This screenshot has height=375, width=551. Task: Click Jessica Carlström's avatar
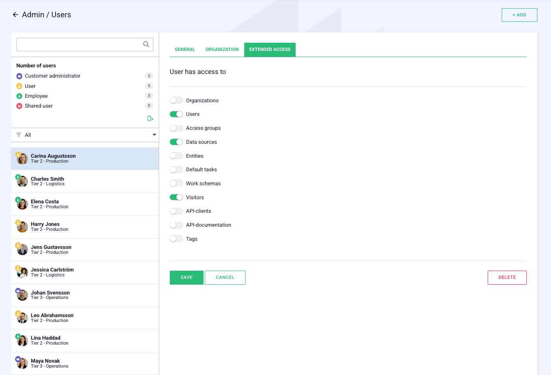(23, 272)
